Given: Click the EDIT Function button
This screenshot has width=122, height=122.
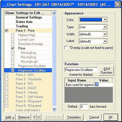Looking at the screenshot, I should click(x=106, y=71).
